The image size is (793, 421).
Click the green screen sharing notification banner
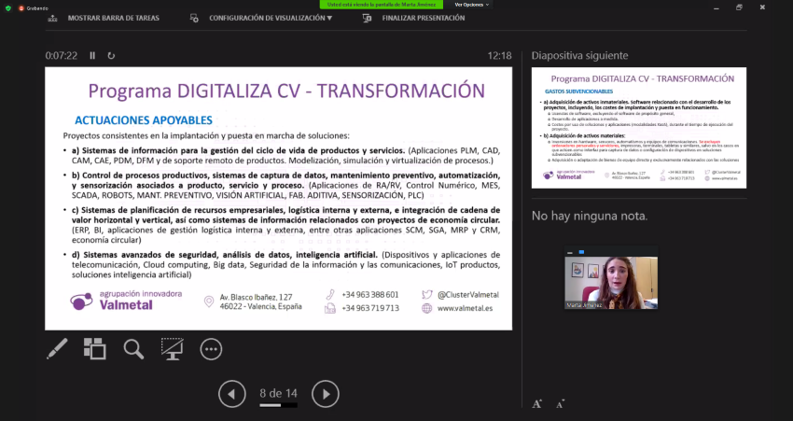tap(382, 5)
